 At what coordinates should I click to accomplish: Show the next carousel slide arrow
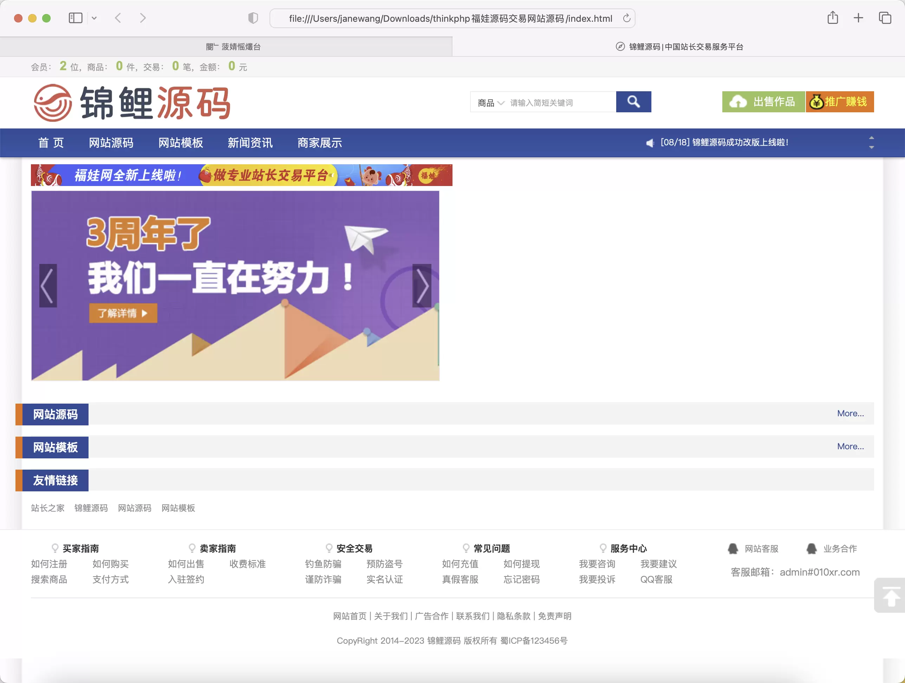tap(422, 285)
